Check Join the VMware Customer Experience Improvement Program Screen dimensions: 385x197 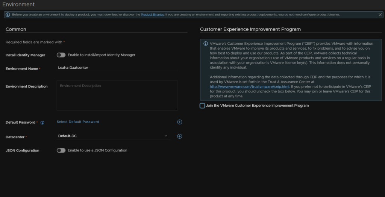pos(202,106)
